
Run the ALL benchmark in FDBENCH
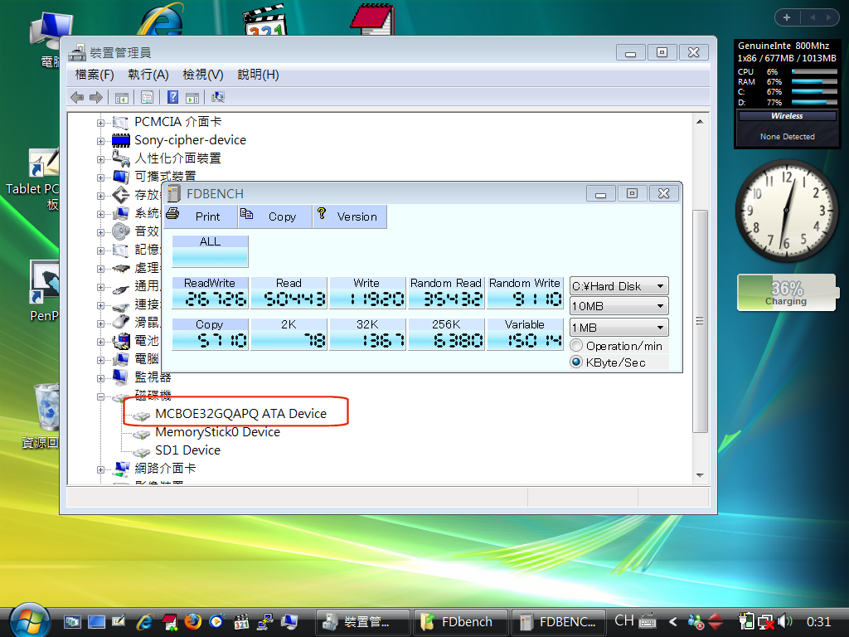210,250
